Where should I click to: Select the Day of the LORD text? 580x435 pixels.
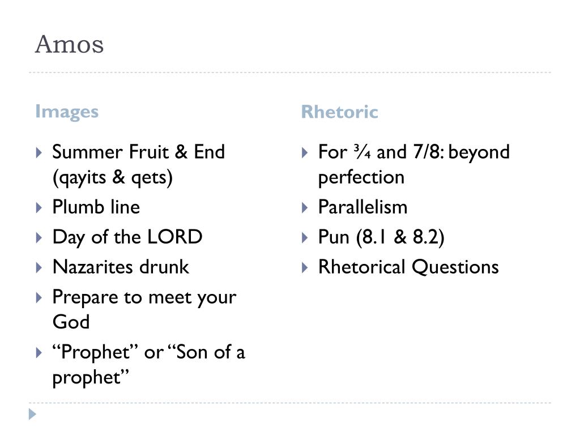127,237
